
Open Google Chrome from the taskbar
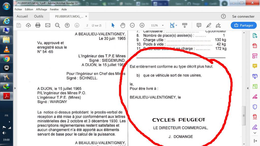[6, 59]
